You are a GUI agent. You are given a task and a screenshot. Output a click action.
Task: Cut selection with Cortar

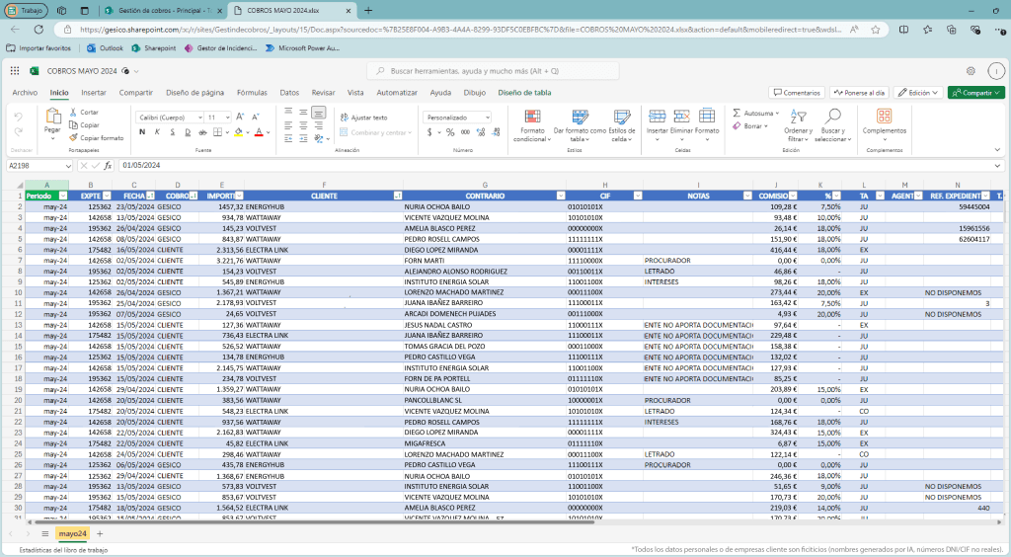click(x=84, y=113)
